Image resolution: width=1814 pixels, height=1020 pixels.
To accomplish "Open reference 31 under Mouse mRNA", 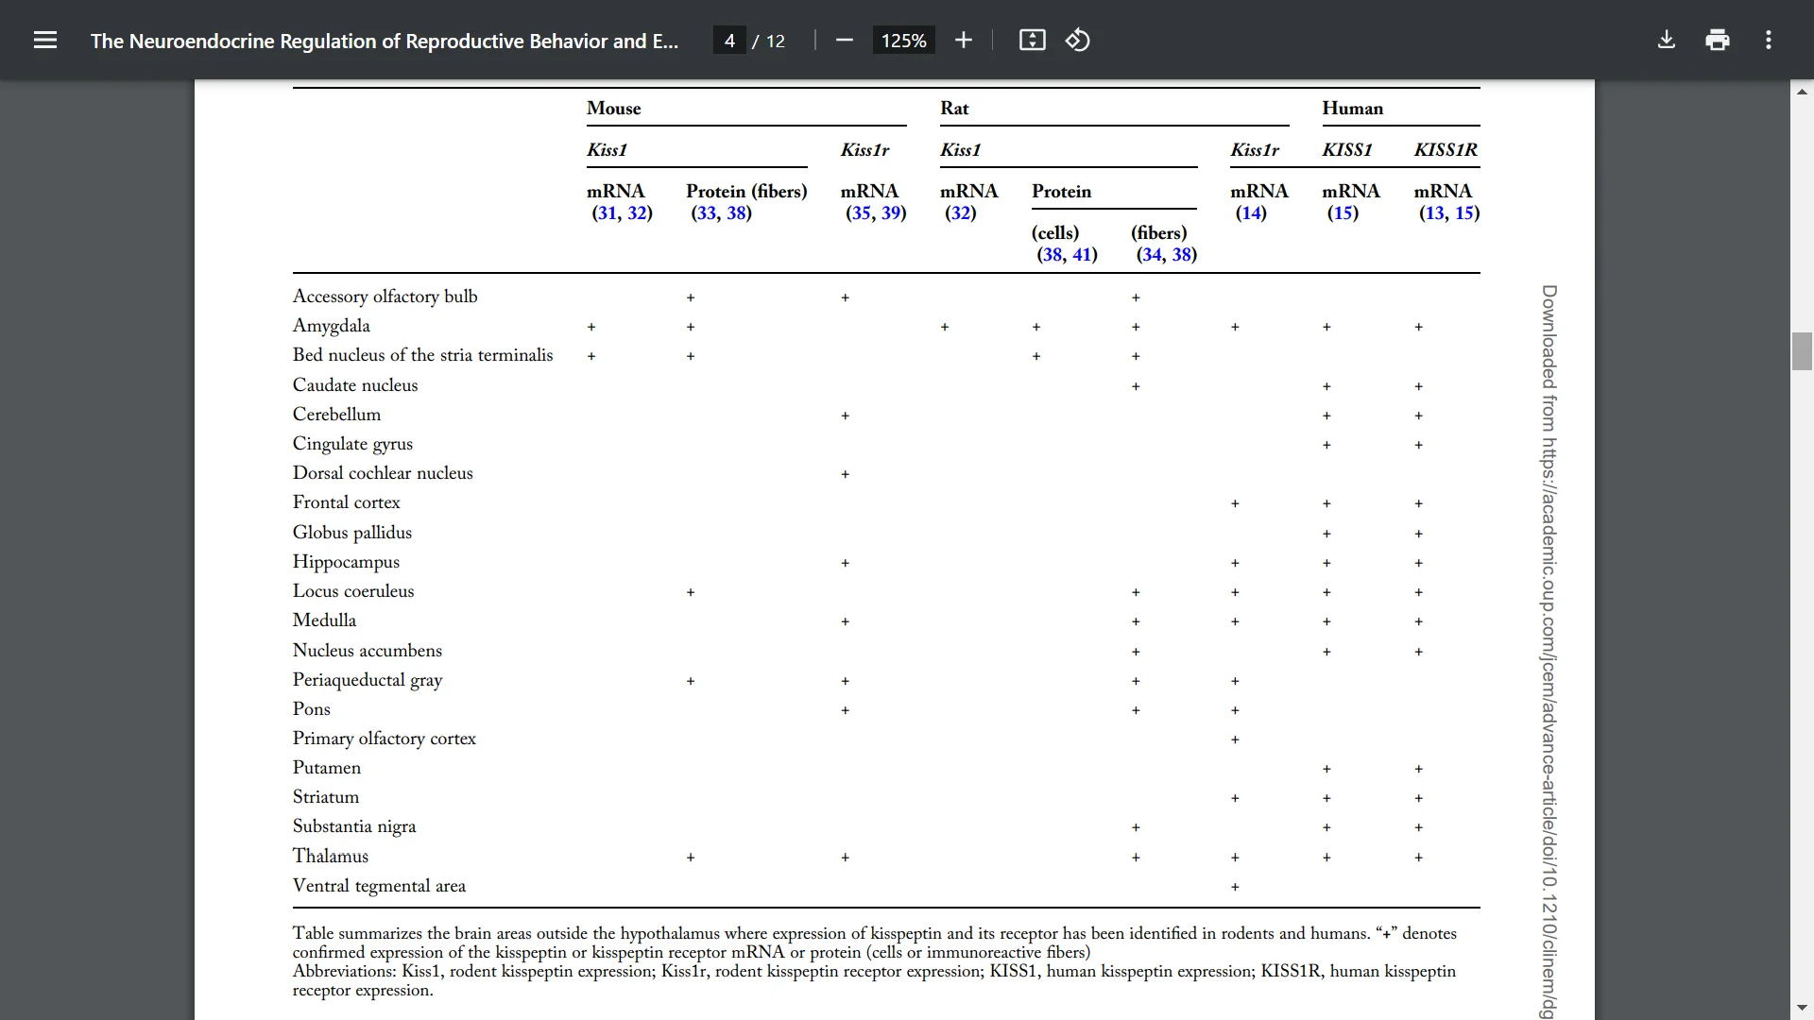I will coord(608,212).
